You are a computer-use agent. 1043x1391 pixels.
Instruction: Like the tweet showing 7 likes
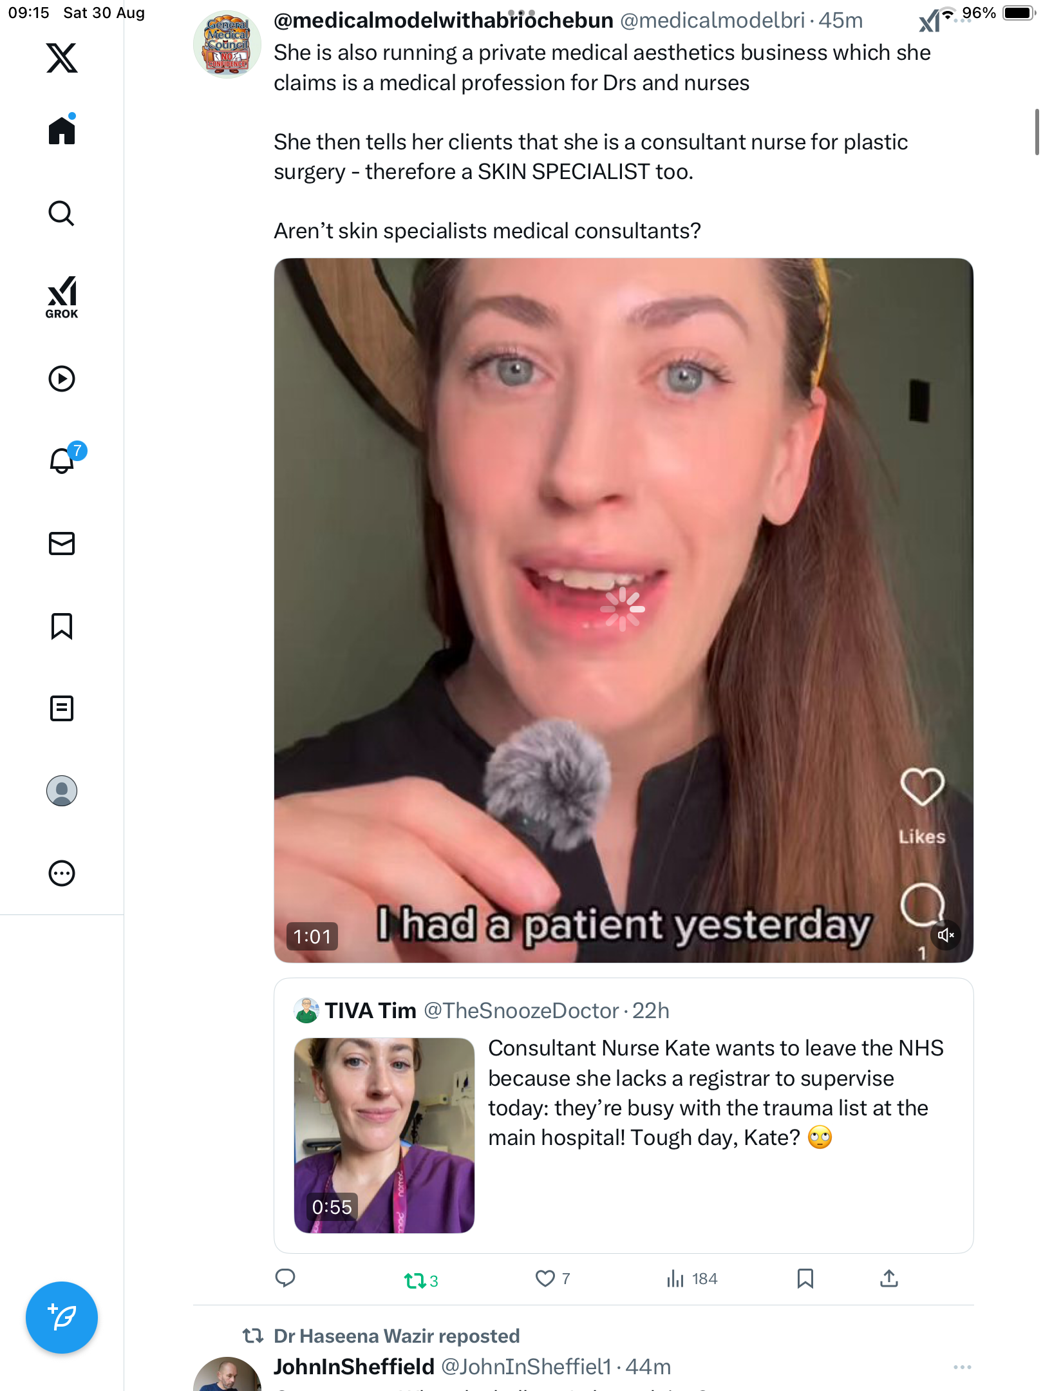pyautogui.click(x=545, y=1278)
